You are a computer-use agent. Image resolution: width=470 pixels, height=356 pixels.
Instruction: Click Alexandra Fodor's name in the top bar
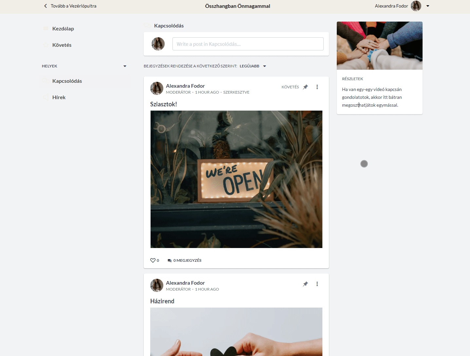click(391, 6)
